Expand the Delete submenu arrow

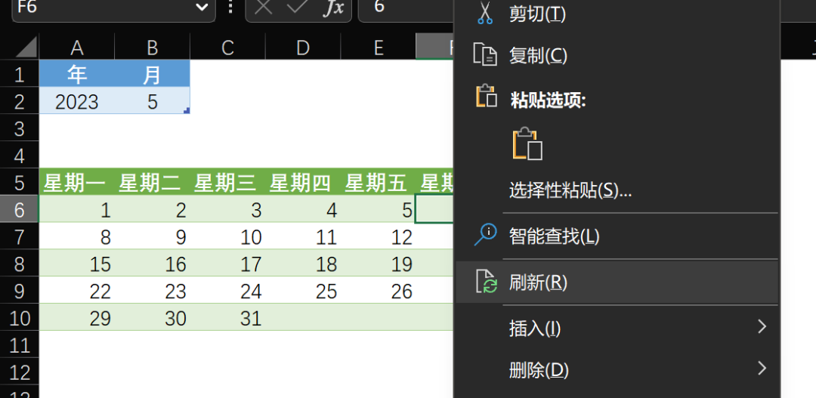coord(762,369)
